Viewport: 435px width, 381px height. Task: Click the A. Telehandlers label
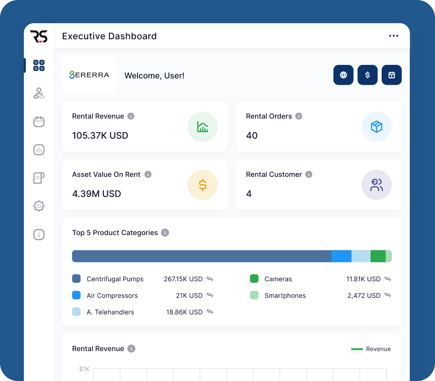(110, 312)
